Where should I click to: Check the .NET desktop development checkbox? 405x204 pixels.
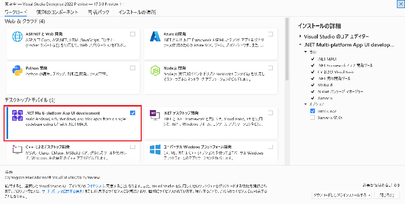coord(270,113)
